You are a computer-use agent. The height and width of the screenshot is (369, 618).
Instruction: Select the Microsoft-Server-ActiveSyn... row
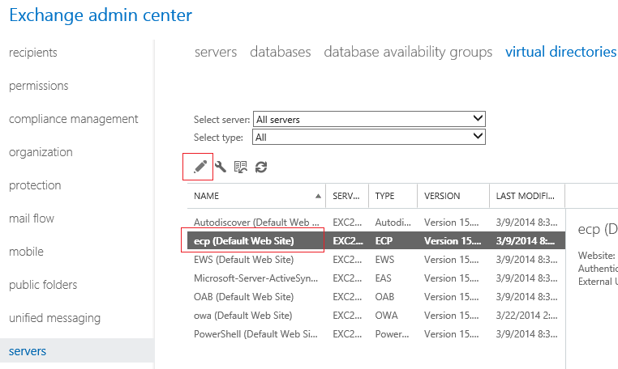[376, 278]
